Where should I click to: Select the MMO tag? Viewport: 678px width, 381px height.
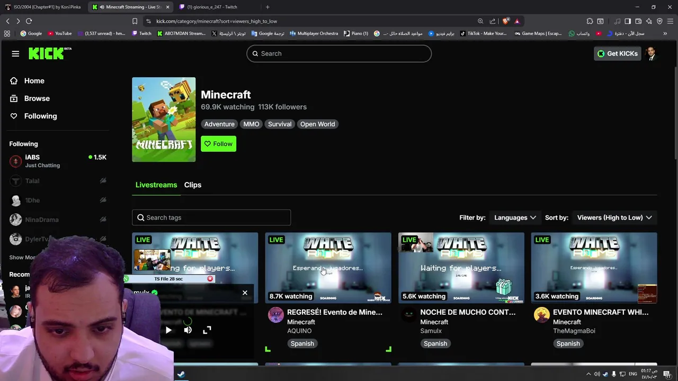(x=251, y=124)
